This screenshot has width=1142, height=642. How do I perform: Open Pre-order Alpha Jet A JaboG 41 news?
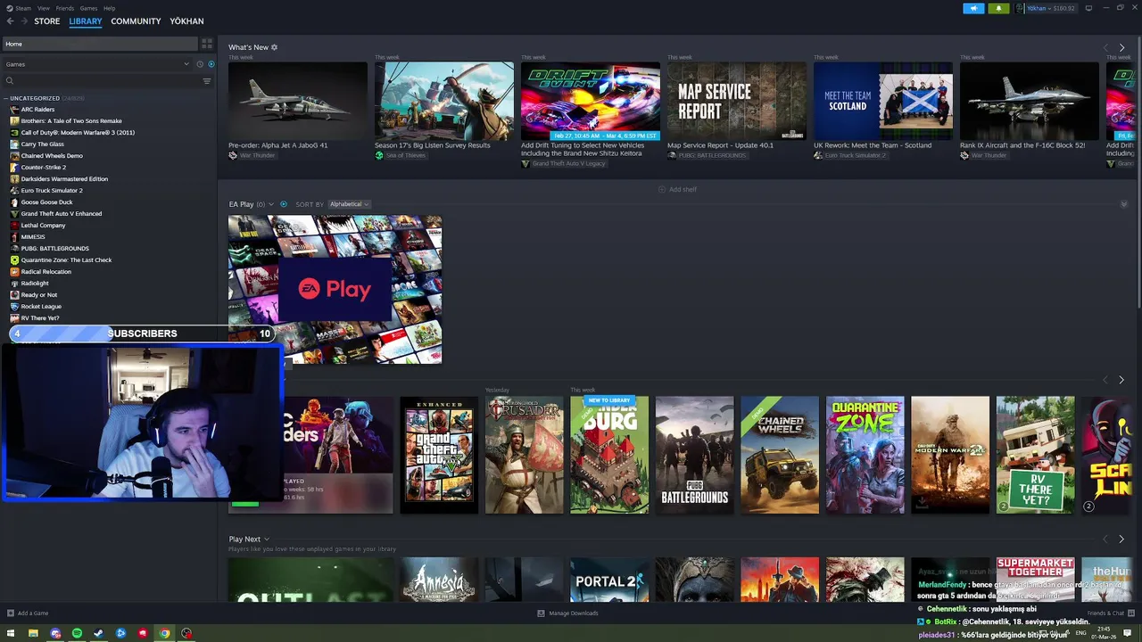(298, 101)
